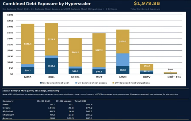Click the "Alphabet" row name in the table
Viewport: 191px width, 121px height.
coord(8,111)
